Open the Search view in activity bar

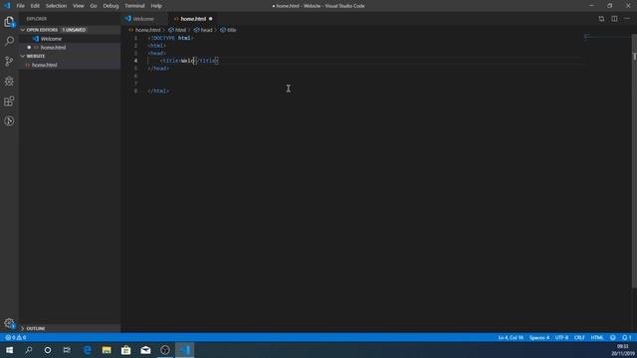(9, 41)
